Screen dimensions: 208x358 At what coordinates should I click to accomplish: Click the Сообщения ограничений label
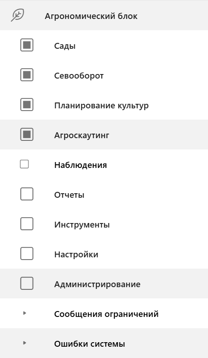click(x=106, y=314)
